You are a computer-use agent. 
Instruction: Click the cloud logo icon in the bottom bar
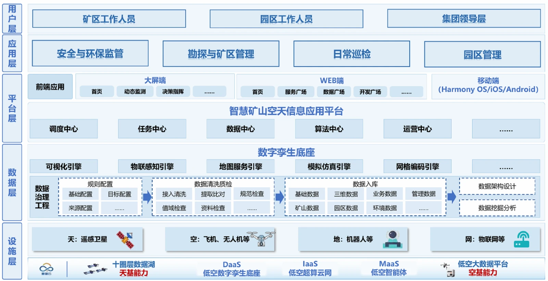(x=46, y=269)
